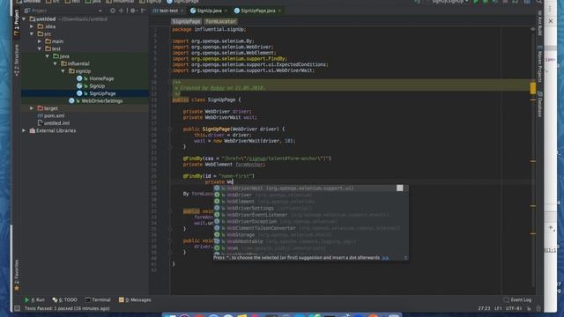
Task: Click formLocator breadcrumb above the editor
Action: (221, 21)
